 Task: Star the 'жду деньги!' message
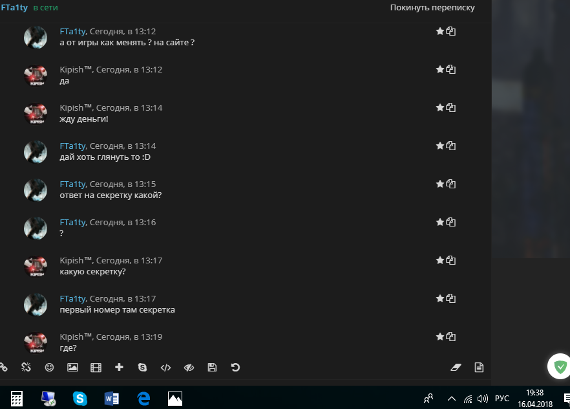[x=440, y=107]
